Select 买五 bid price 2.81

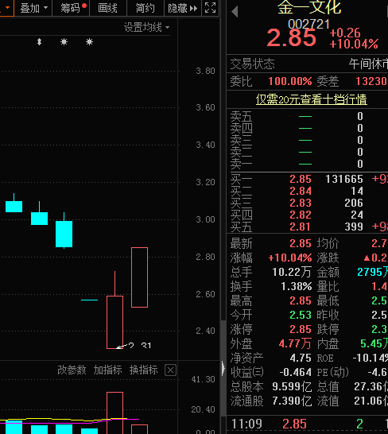301,227
